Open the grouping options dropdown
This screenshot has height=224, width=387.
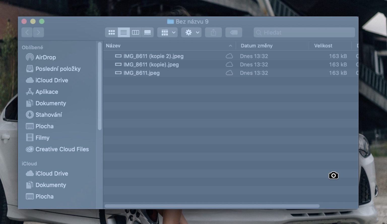167,32
